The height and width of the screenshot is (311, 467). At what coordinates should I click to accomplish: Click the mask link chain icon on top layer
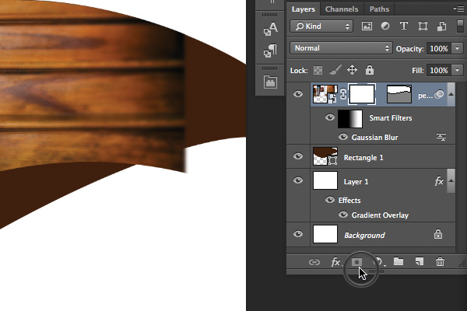[x=343, y=94]
